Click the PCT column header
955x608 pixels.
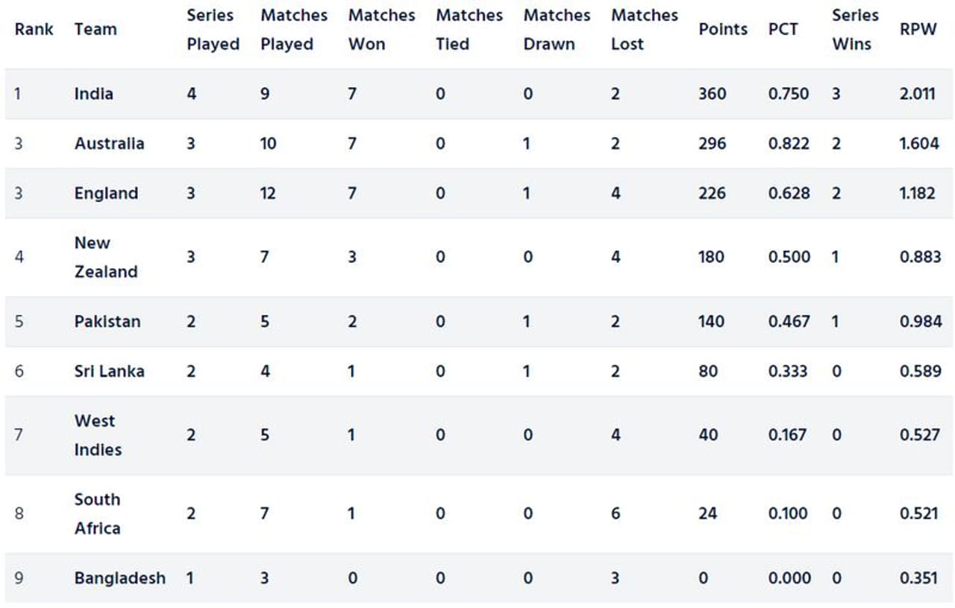(x=783, y=30)
